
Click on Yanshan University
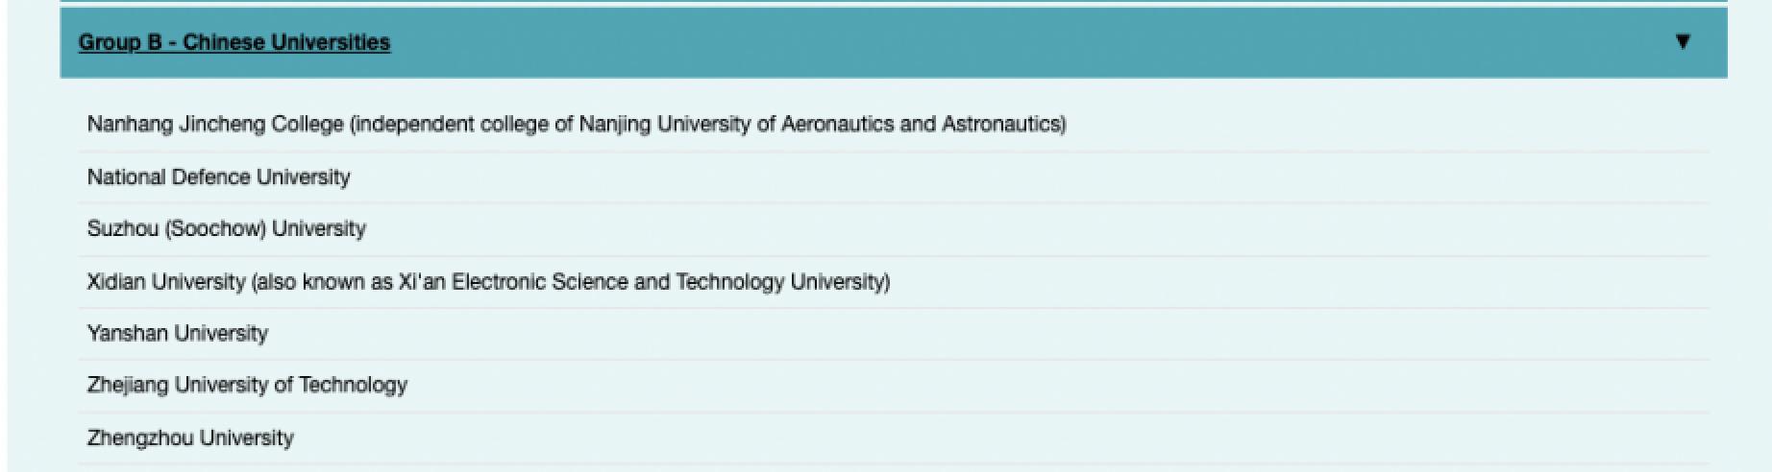(x=177, y=334)
